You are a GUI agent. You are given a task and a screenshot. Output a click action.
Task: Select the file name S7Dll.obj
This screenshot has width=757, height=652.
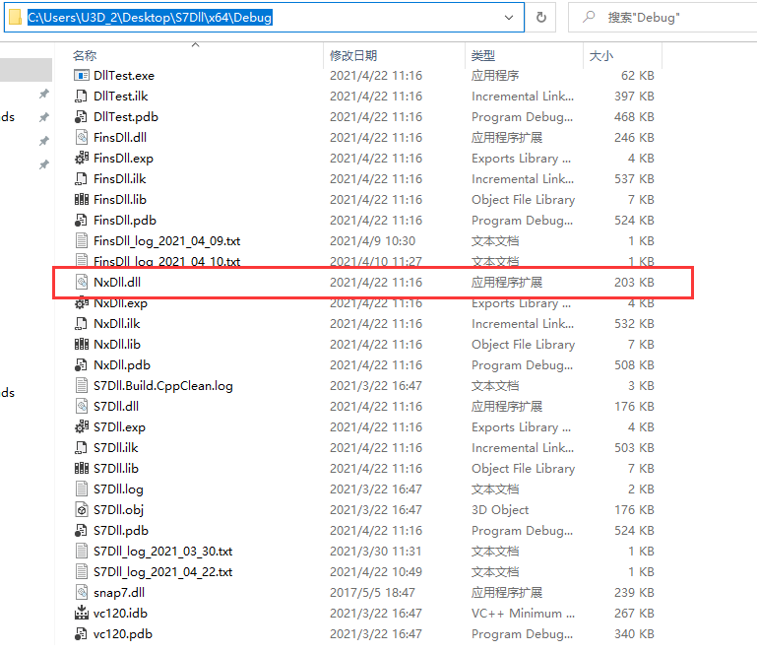point(119,509)
